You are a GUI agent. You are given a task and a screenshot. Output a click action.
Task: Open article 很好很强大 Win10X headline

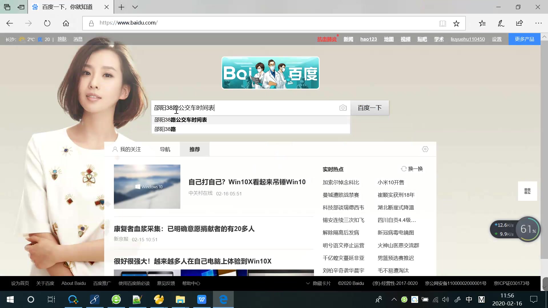click(x=193, y=261)
